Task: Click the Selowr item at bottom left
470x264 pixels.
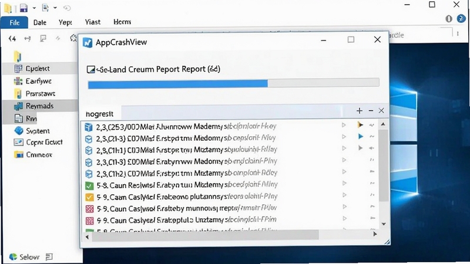Action: point(24,257)
